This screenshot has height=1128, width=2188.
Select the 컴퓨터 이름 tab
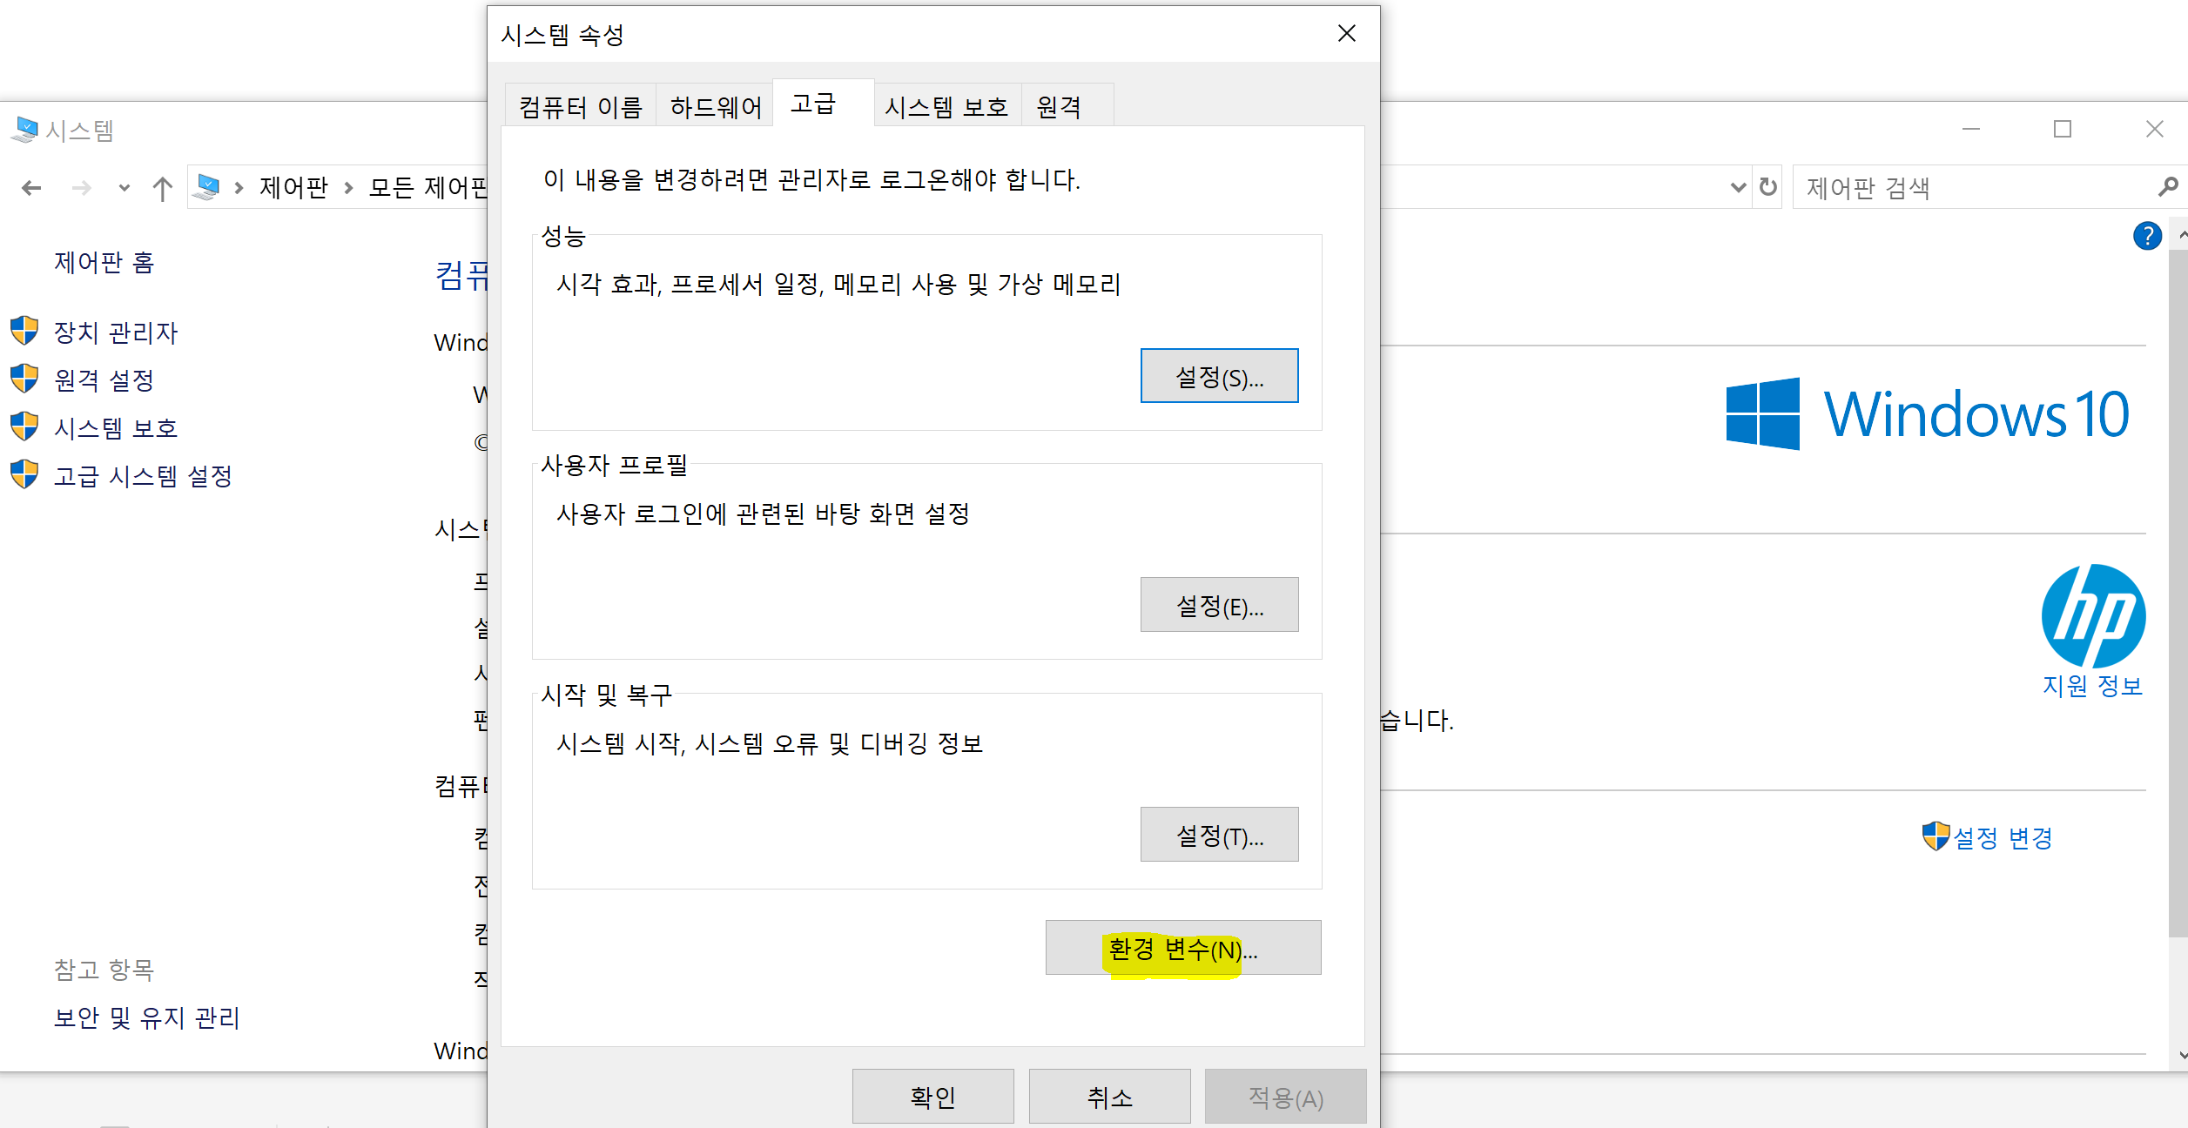click(580, 107)
